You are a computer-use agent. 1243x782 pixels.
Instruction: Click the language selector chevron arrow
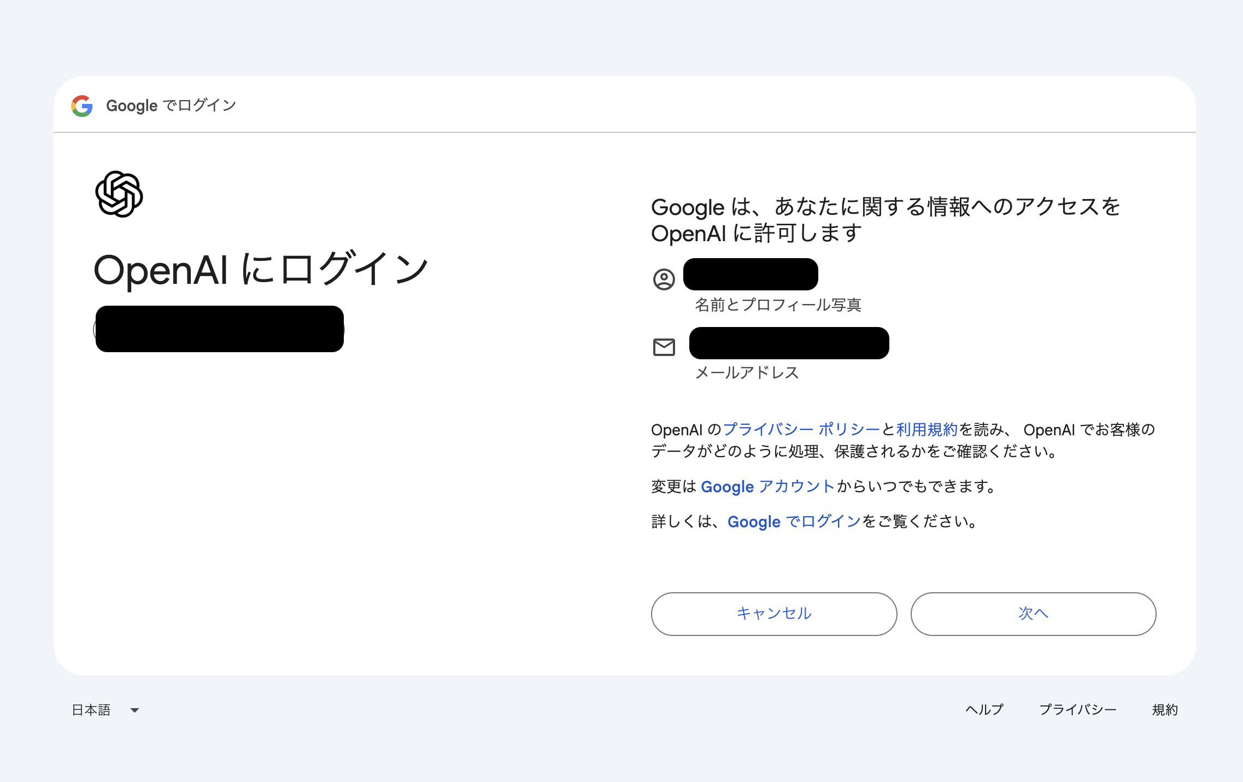tap(134, 710)
